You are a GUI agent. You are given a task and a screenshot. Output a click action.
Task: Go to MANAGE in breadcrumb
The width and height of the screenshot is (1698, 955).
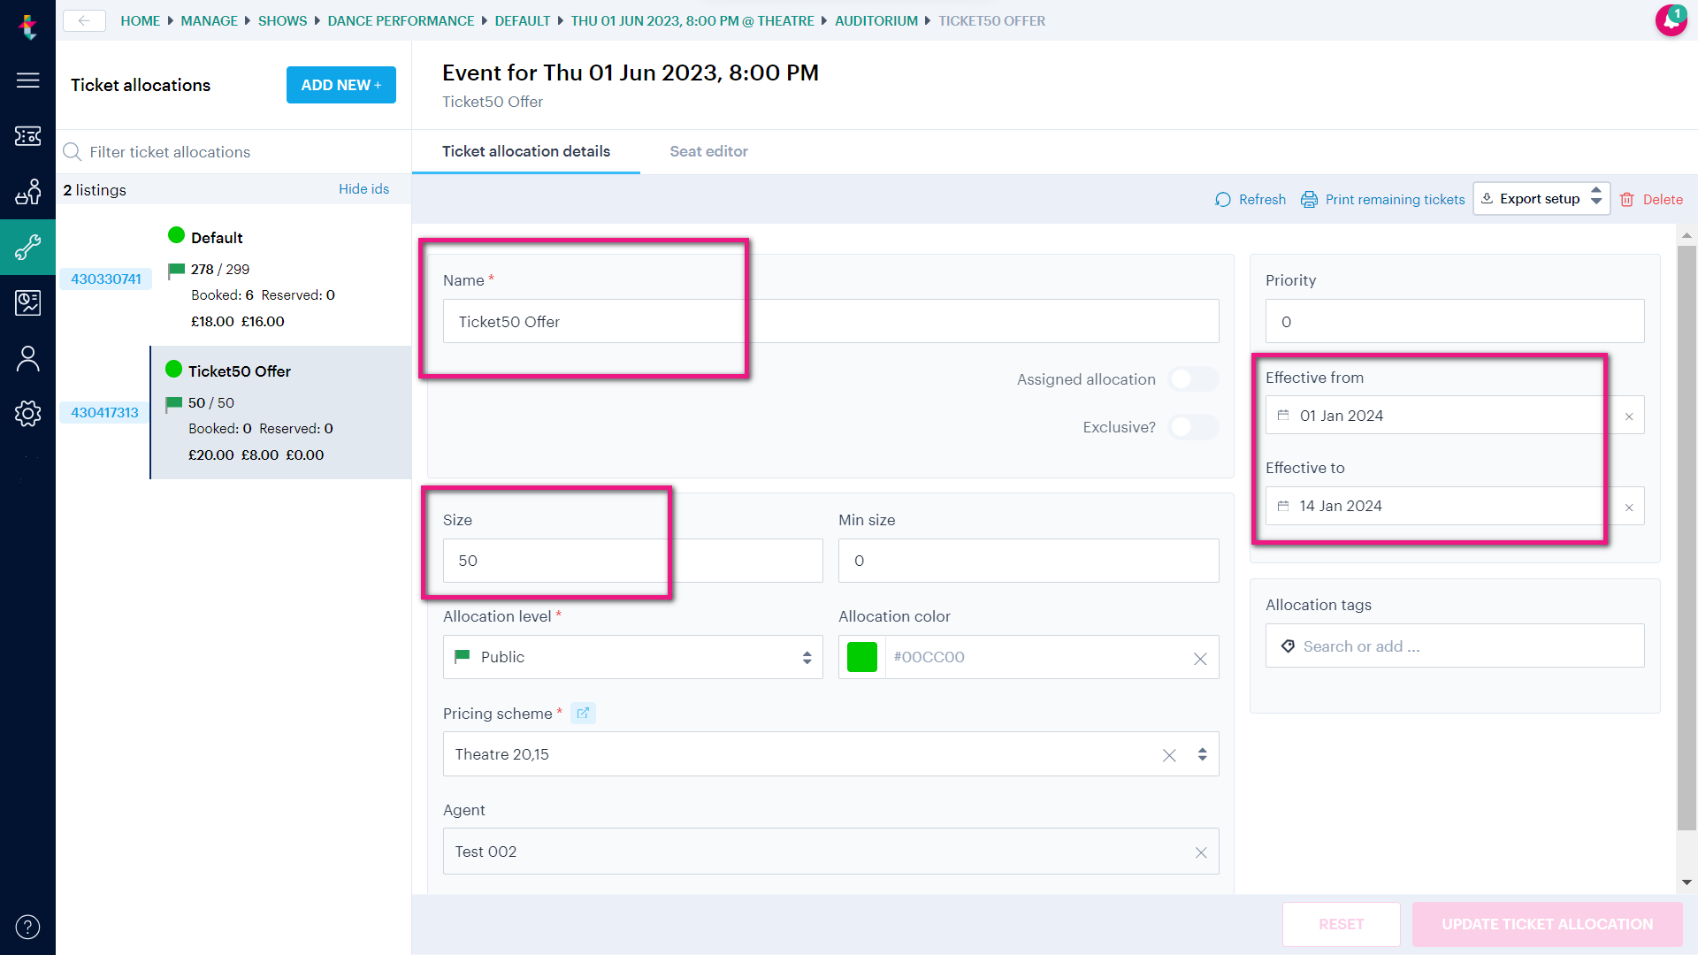[x=209, y=20]
